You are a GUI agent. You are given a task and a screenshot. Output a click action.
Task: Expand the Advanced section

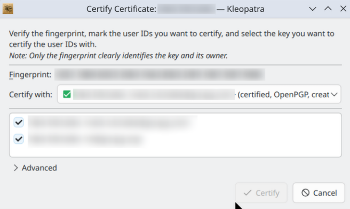pyautogui.click(x=35, y=168)
